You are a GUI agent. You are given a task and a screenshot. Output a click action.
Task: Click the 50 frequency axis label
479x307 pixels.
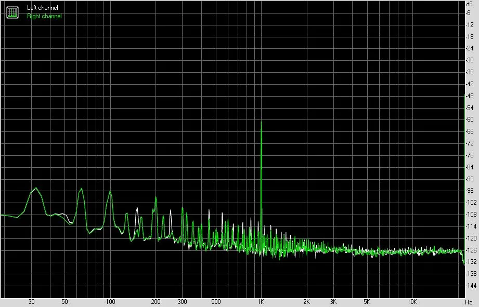(x=64, y=302)
